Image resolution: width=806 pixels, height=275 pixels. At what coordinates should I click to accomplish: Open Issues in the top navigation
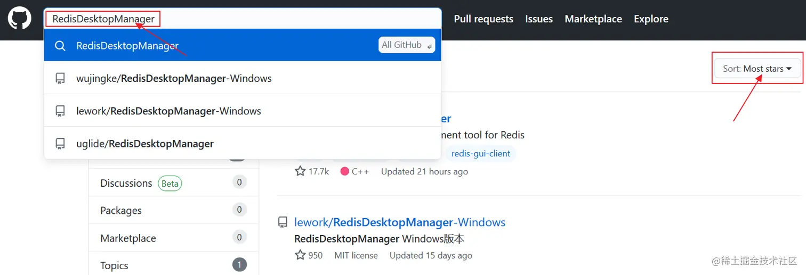pyautogui.click(x=539, y=19)
